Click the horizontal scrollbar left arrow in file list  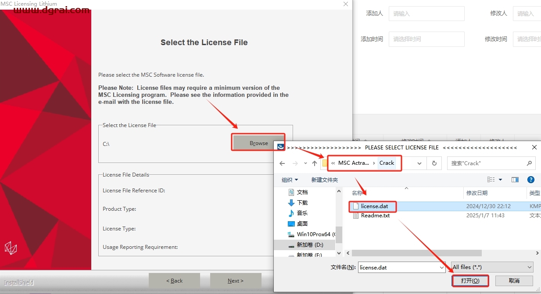[x=348, y=253]
